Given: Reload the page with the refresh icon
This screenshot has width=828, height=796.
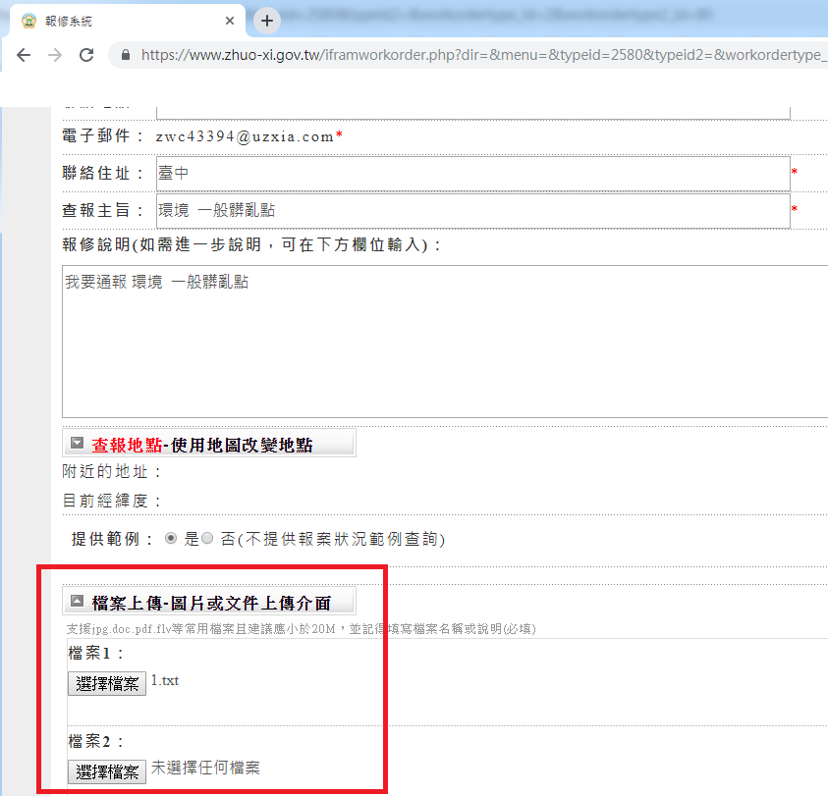Looking at the screenshot, I should 86,55.
